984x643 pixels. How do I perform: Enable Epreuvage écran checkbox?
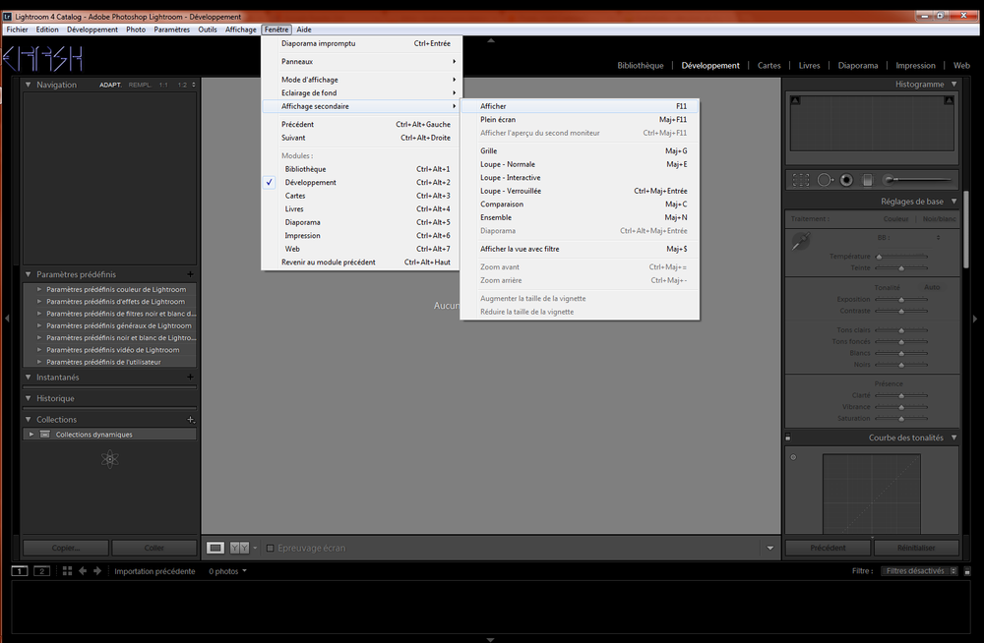pyautogui.click(x=271, y=548)
